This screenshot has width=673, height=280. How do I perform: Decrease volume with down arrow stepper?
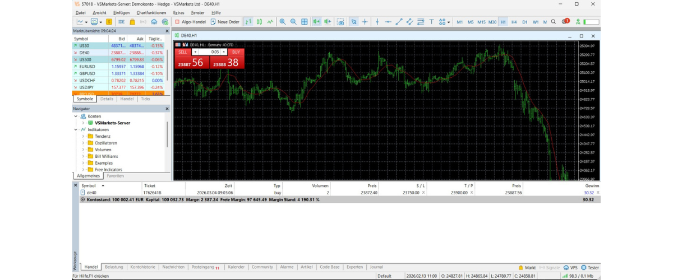(x=195, y=52)
